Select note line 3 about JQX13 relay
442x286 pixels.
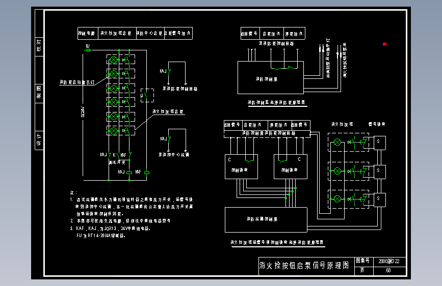[x=110, y=228]
